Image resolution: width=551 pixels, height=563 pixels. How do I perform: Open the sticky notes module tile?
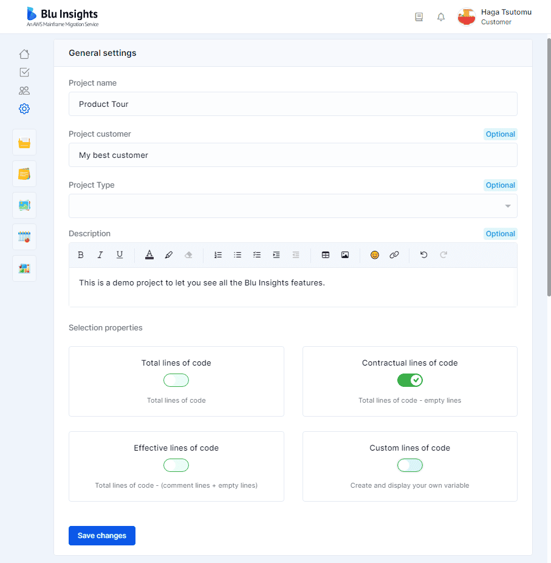[24, 174]
